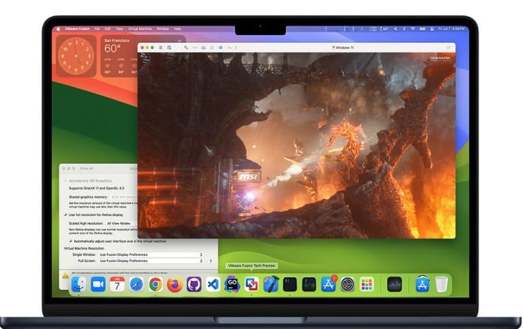The height and width of the screenshot is (329, 523).
Task: Open the Apple menu
Action: [x=58, y=29]
